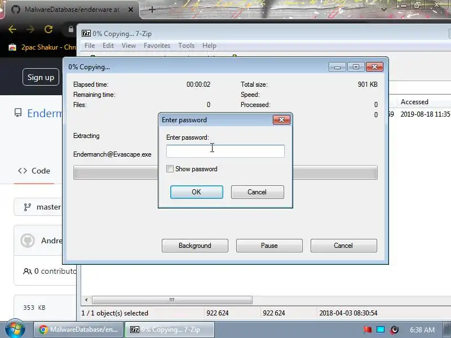Switch to Chrome MalwareDatabase taskbar item

[x=78, y=330]
